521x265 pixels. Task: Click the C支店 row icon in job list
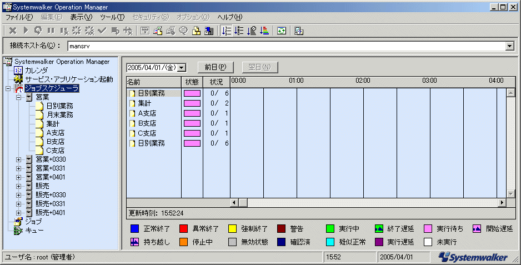(x=132, y=133)
